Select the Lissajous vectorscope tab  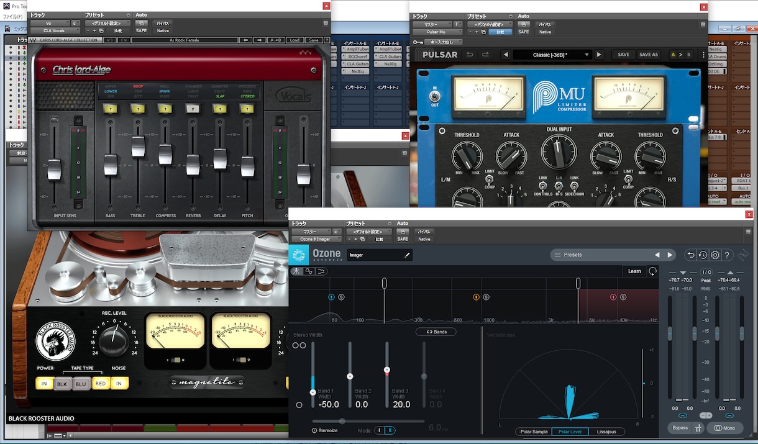606,432
